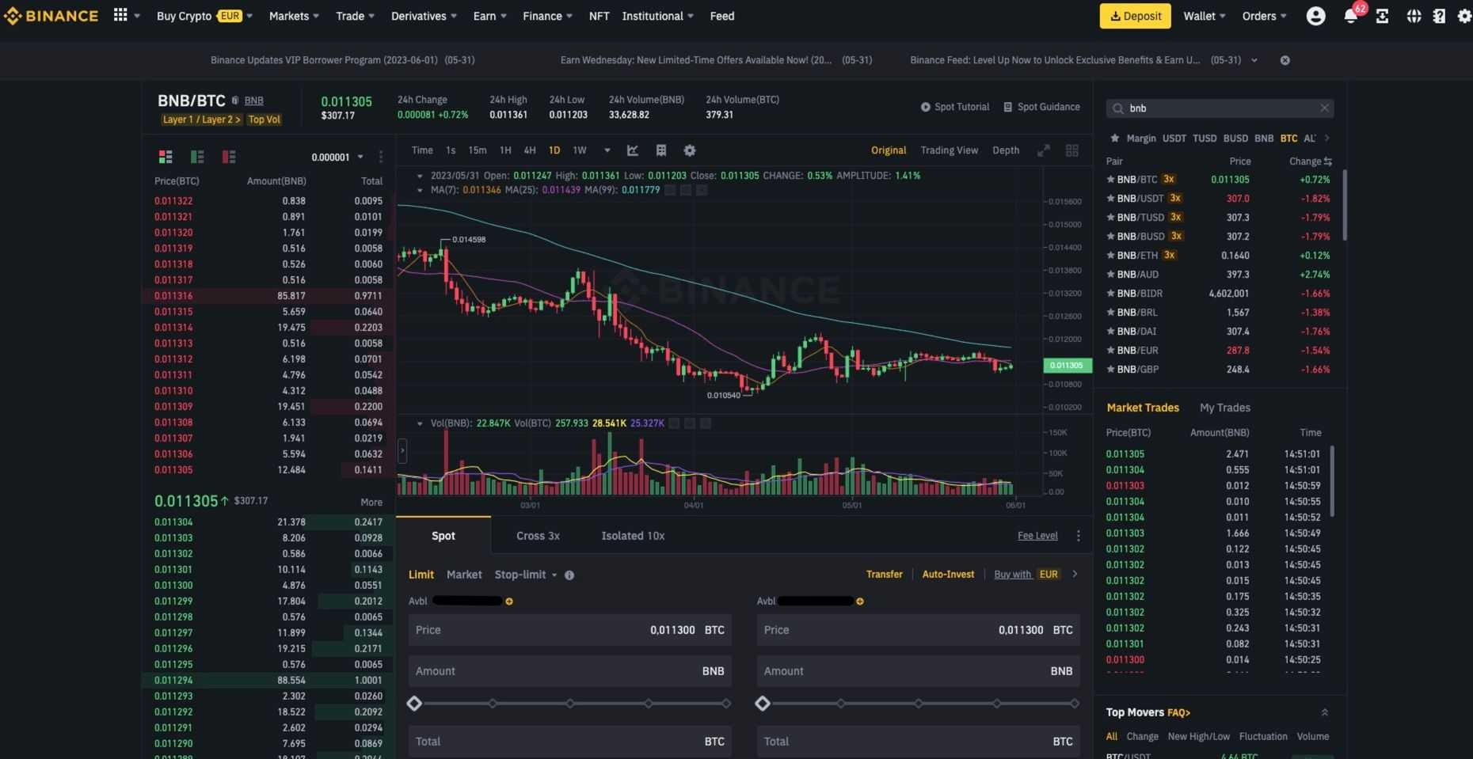This screenshot has height=759, width=1473.
Task: Open the grid layout switcher icon on chart
Action: point(1072,150)
